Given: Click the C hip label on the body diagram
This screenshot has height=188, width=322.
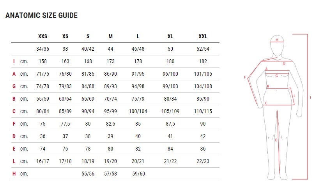Looking at the screenshot, I should pos(266,103).
